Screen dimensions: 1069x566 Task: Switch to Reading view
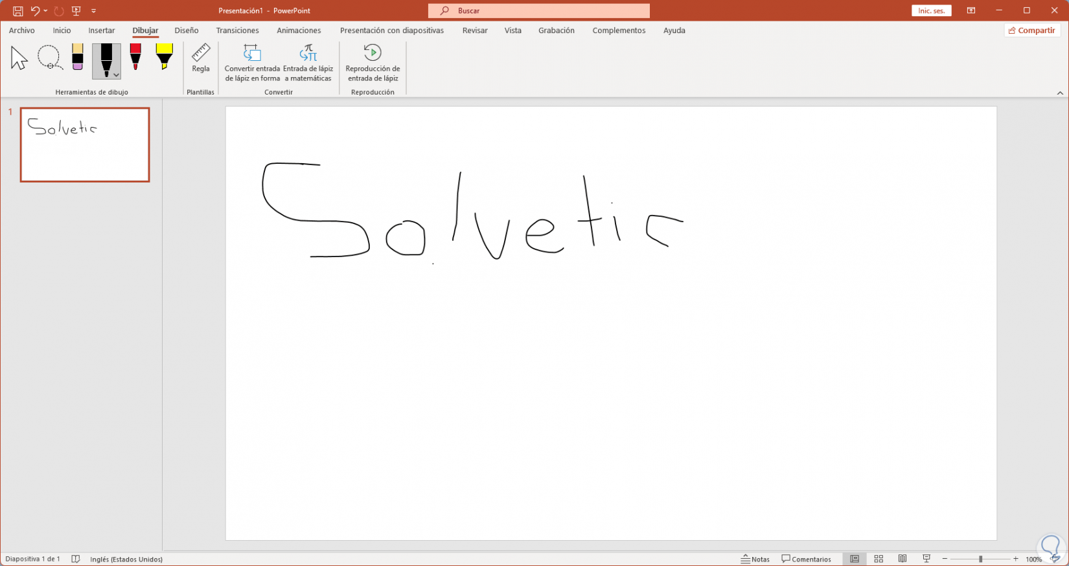tap(902, 559)
